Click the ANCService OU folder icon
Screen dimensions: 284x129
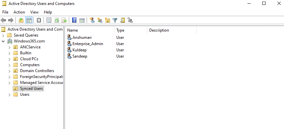15,47
